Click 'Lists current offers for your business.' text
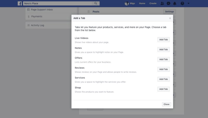Viewport: 208px width, 118px height. point(93,62)
